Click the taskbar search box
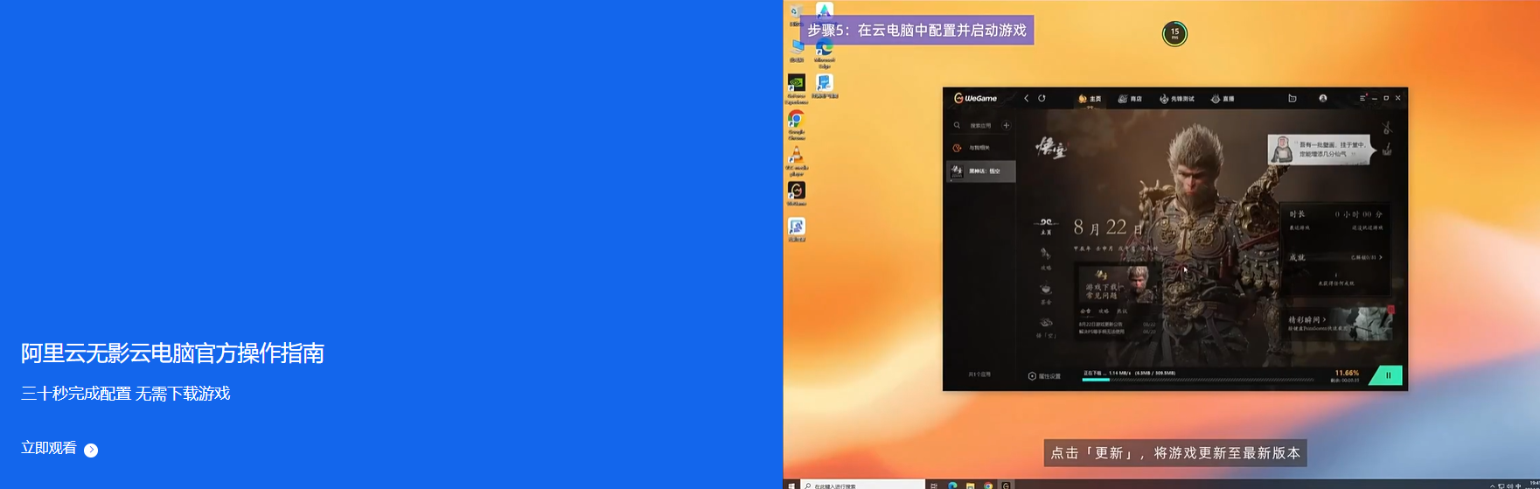Viewport: 1540px width, 489px height. click(862, 485)
